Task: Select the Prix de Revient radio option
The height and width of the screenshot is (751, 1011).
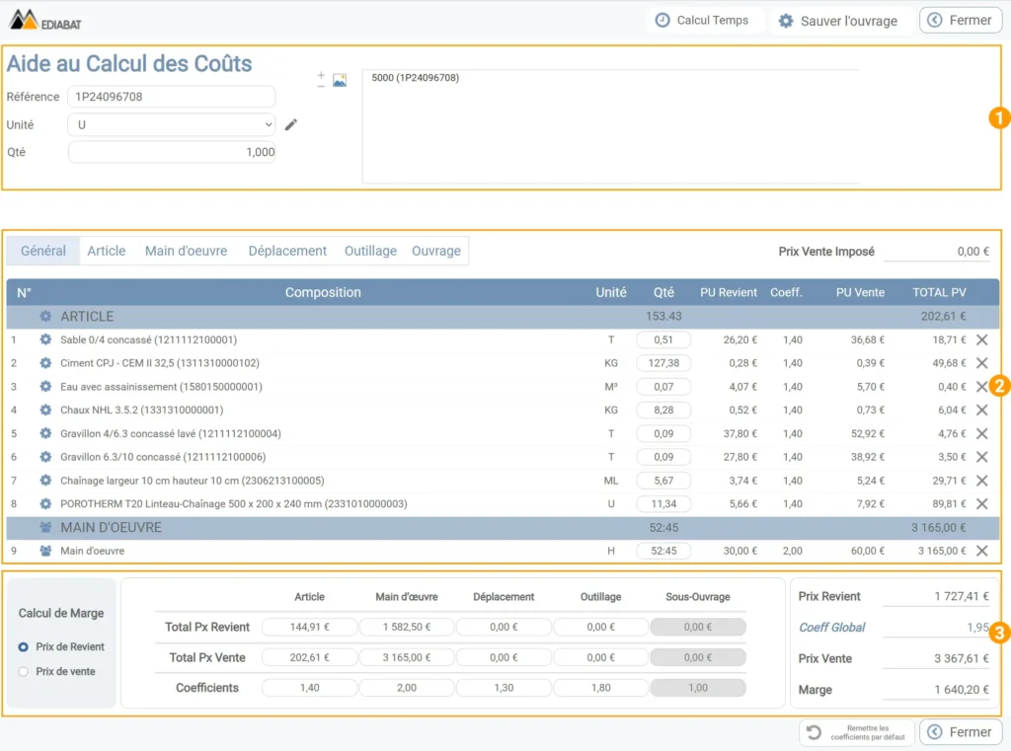Action: click(x=24, y=647)
